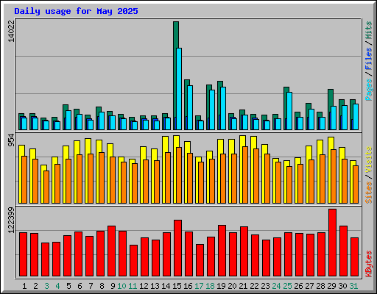Click day label 5 on x-axis
This screenshot has width=377, height=294.
click(x=68, y=286)
